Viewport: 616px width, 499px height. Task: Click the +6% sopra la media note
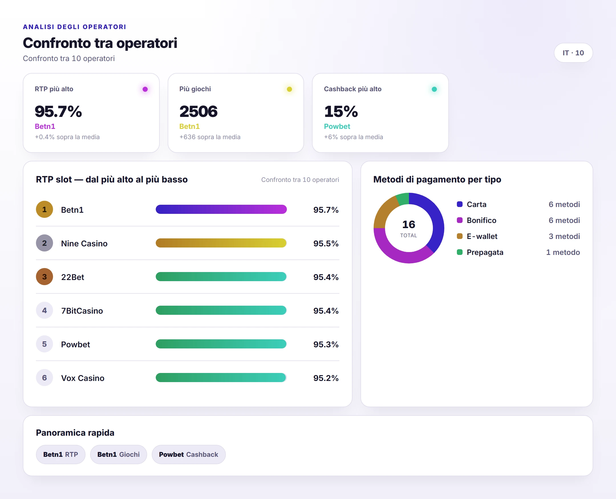(x=354, y=137)
